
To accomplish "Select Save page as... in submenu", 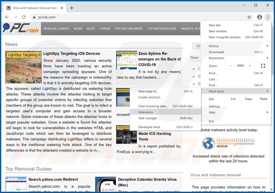I will [165, 91].
